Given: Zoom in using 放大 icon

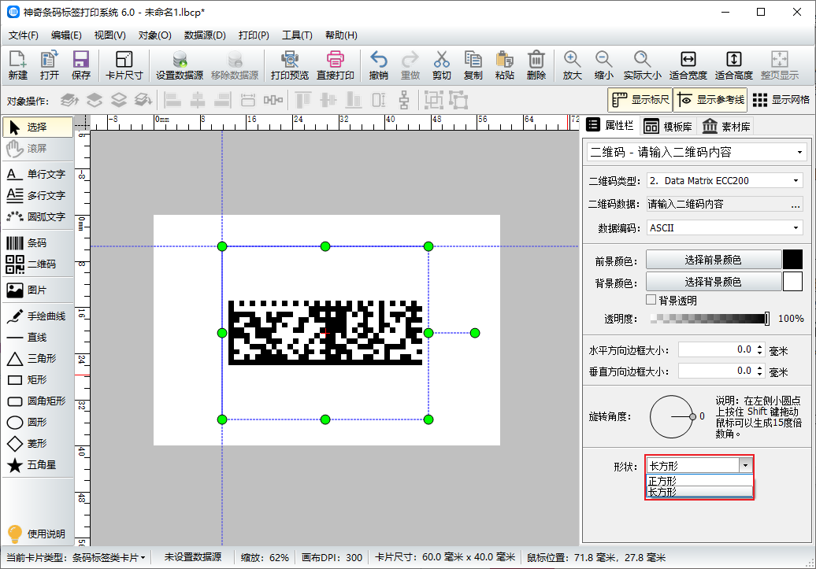Looking at the screenshot, I should 572,65.
